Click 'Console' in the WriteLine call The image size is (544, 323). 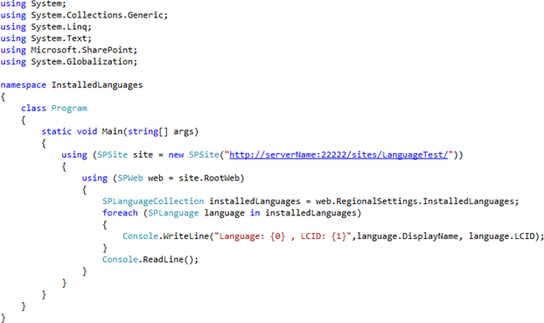click(x=140, y=236)
